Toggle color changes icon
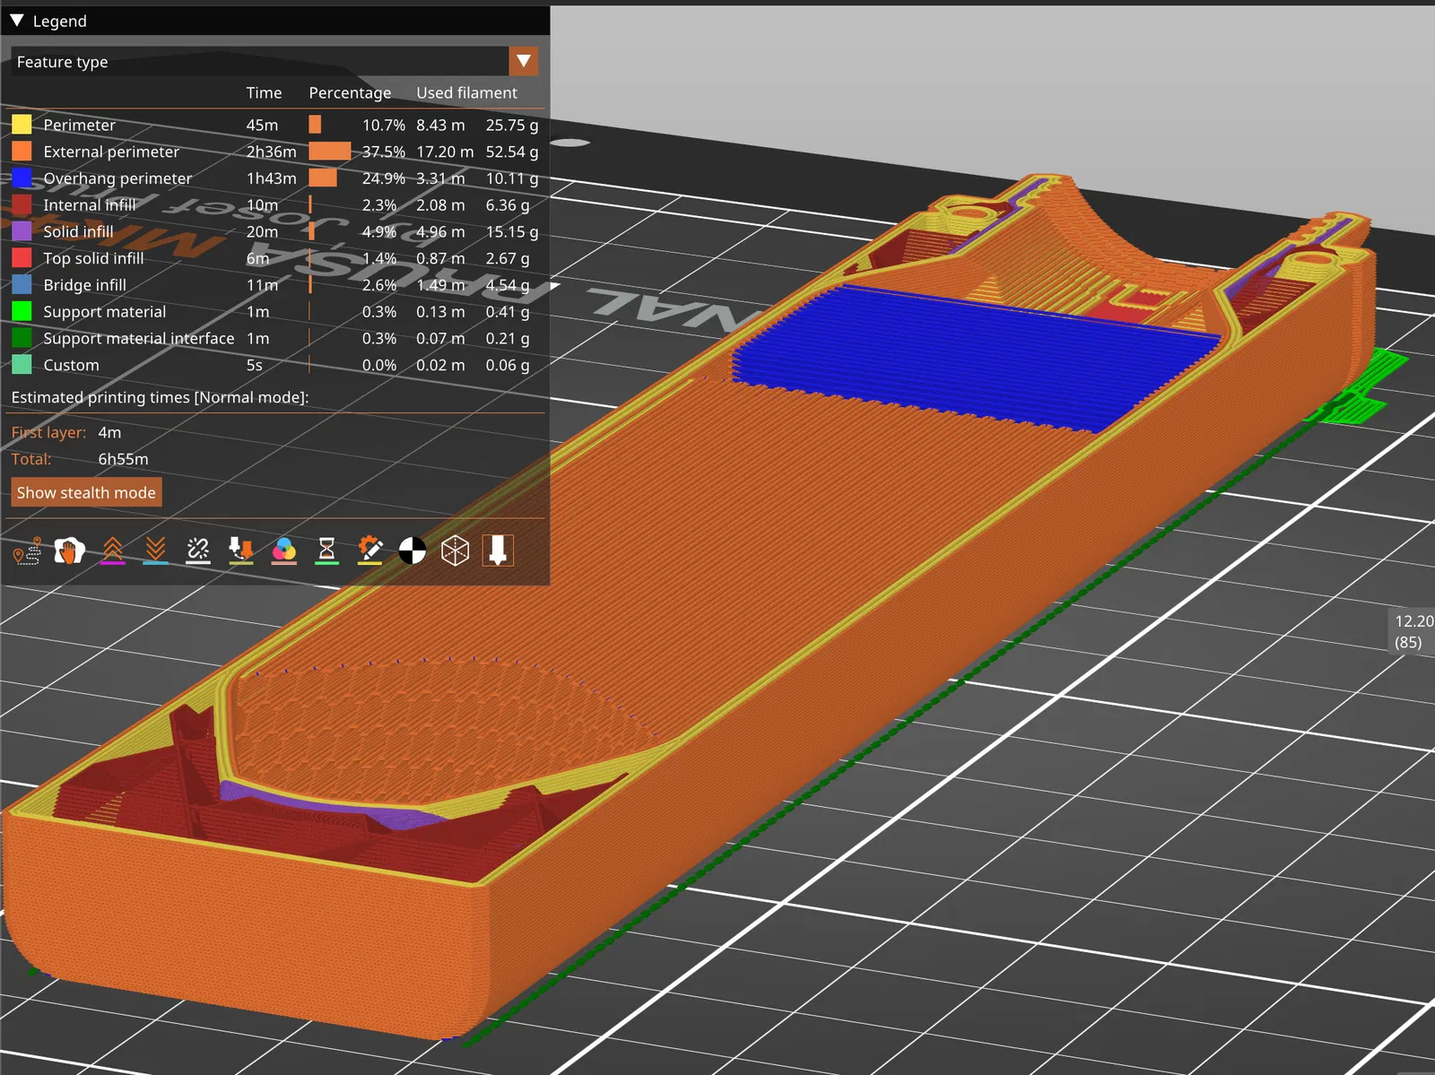The width and height of the screenshot is (1435, 1075). [x=283, y=551]
